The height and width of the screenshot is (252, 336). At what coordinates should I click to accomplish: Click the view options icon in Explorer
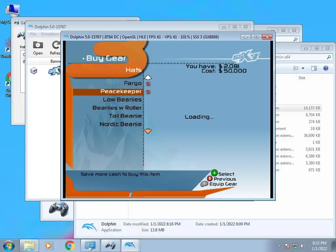296,68
